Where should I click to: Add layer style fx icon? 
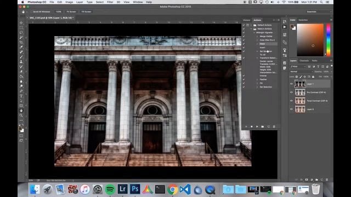pyautogui.click(x=302, y=179)
